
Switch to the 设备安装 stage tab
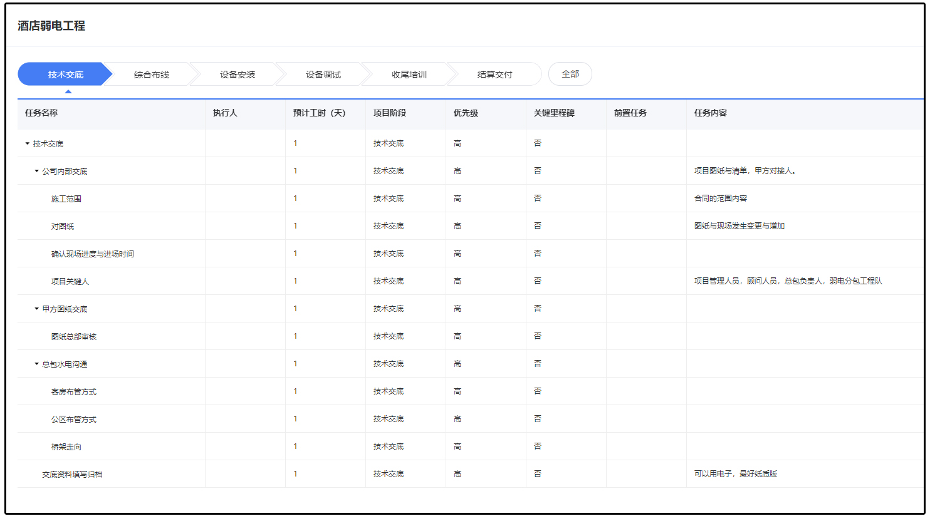237,75
